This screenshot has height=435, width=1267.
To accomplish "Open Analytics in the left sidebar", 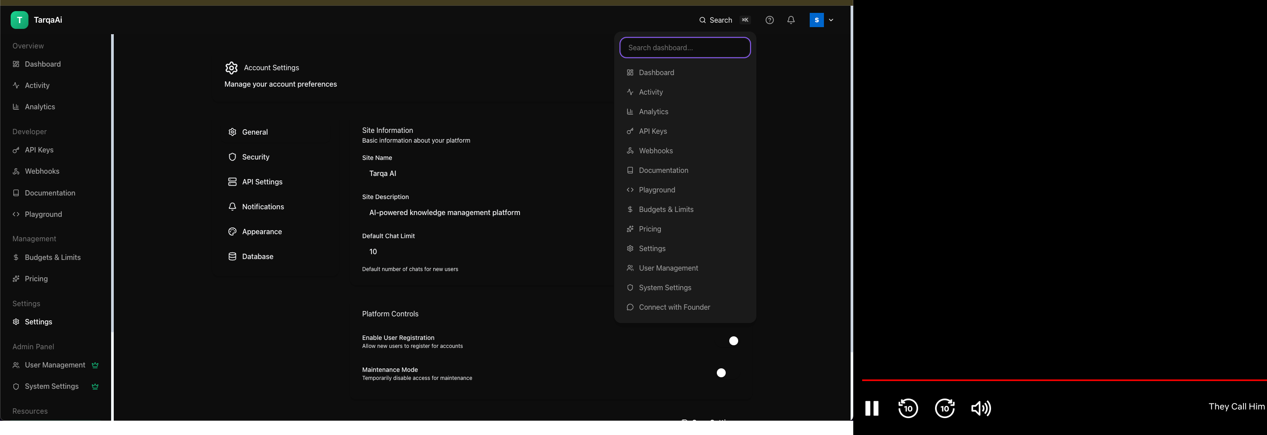I will 56,107.
